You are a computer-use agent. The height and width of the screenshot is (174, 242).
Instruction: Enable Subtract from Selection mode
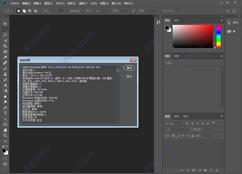pyautogui.click(x=30, y=11)
